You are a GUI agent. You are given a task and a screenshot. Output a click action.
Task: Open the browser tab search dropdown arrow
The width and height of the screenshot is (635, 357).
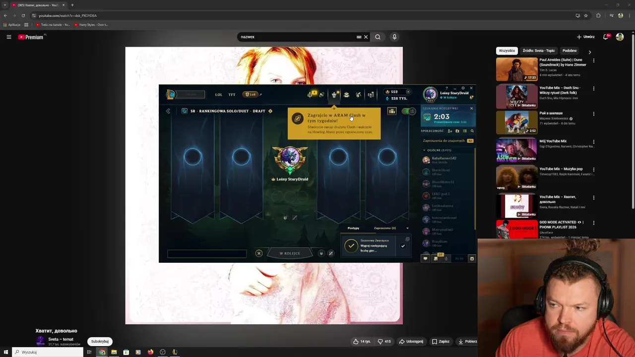pos(5,5)
